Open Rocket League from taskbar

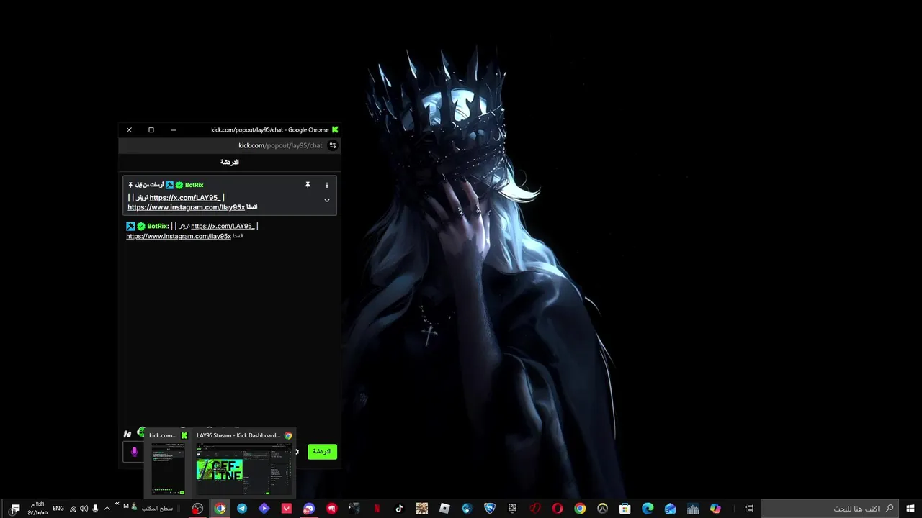coord(490,509)
